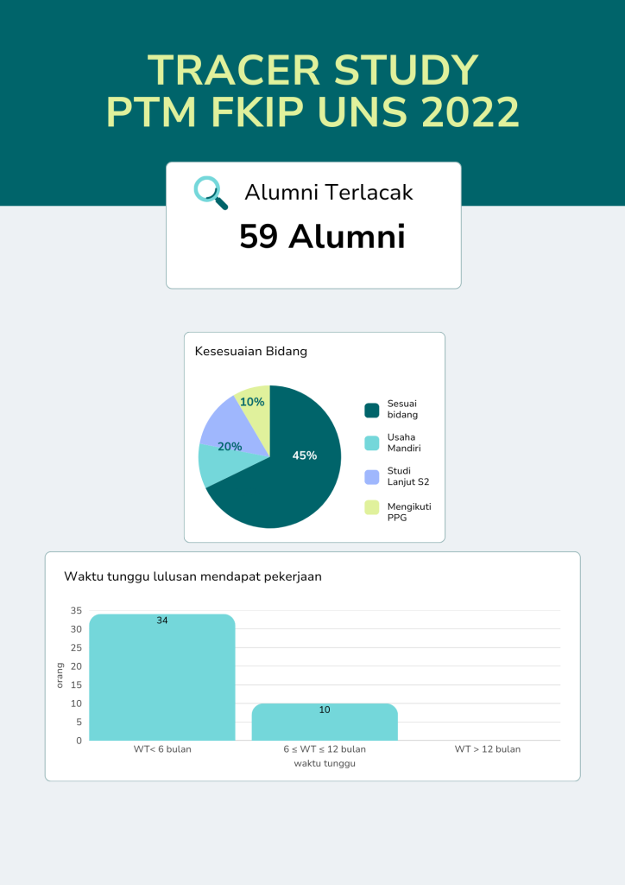Click the magnifying glass search icon
The width and height of the screenshot is (625, 885).
pos(210,192)
